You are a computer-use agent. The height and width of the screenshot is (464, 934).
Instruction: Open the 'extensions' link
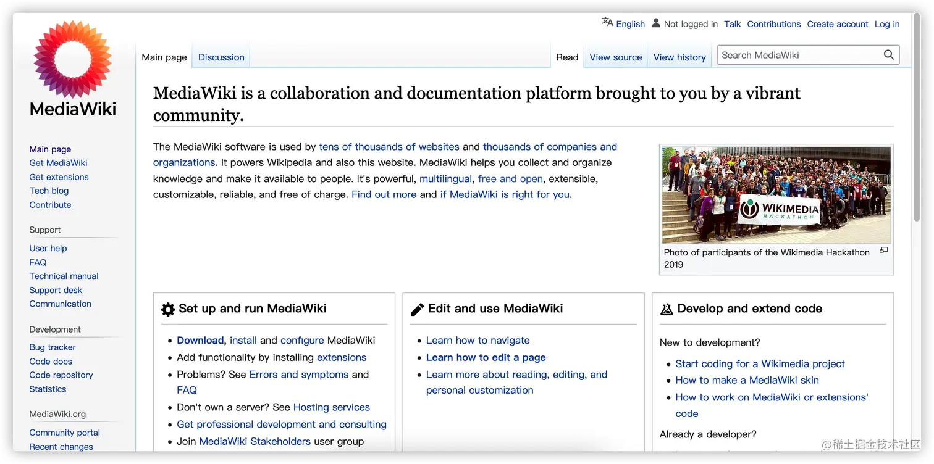click(x=342, y=357)
